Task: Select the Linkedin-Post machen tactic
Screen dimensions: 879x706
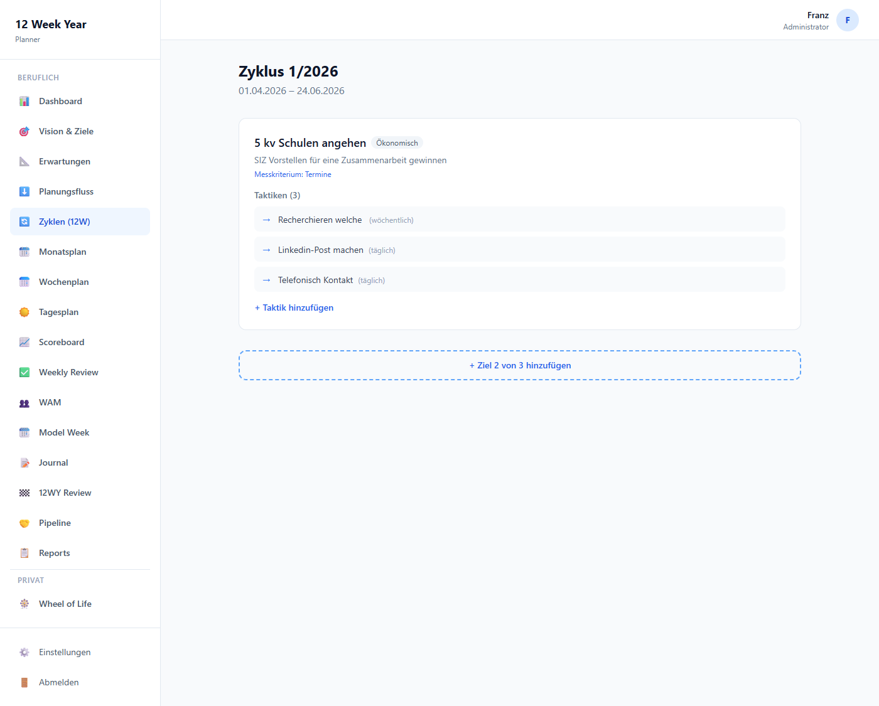Action: (519, 250)
